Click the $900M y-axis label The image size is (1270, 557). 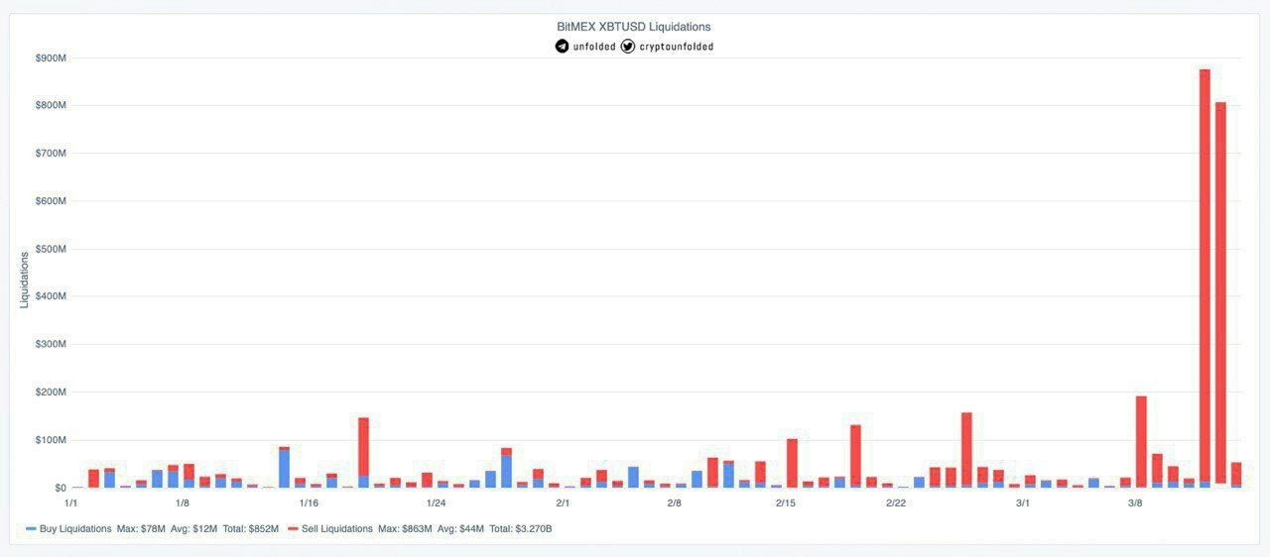pyautogui.click(x=51, y=57)
